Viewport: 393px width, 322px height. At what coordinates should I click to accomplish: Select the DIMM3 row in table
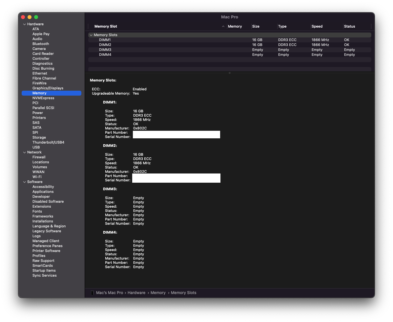tap(230, 50)
